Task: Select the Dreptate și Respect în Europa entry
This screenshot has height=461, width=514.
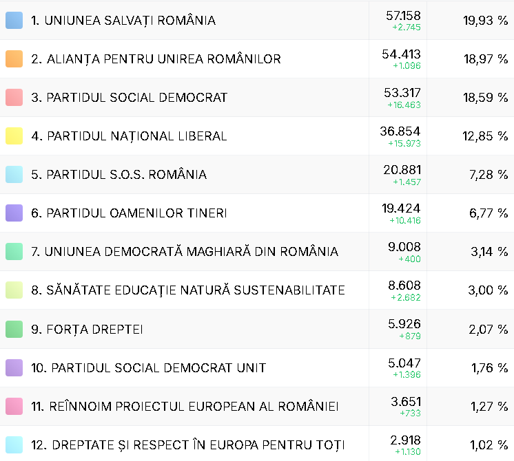Action: pyautogui.click(x=188, y=445)
